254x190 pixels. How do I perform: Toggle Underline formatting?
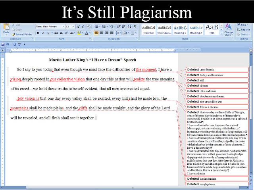pyautogui.click(x=48, y=33)
